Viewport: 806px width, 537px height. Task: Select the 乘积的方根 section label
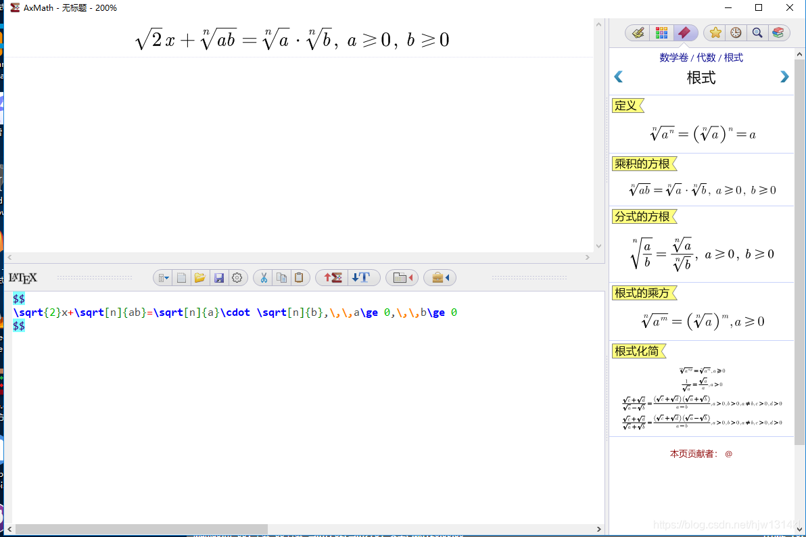[642, 164]
